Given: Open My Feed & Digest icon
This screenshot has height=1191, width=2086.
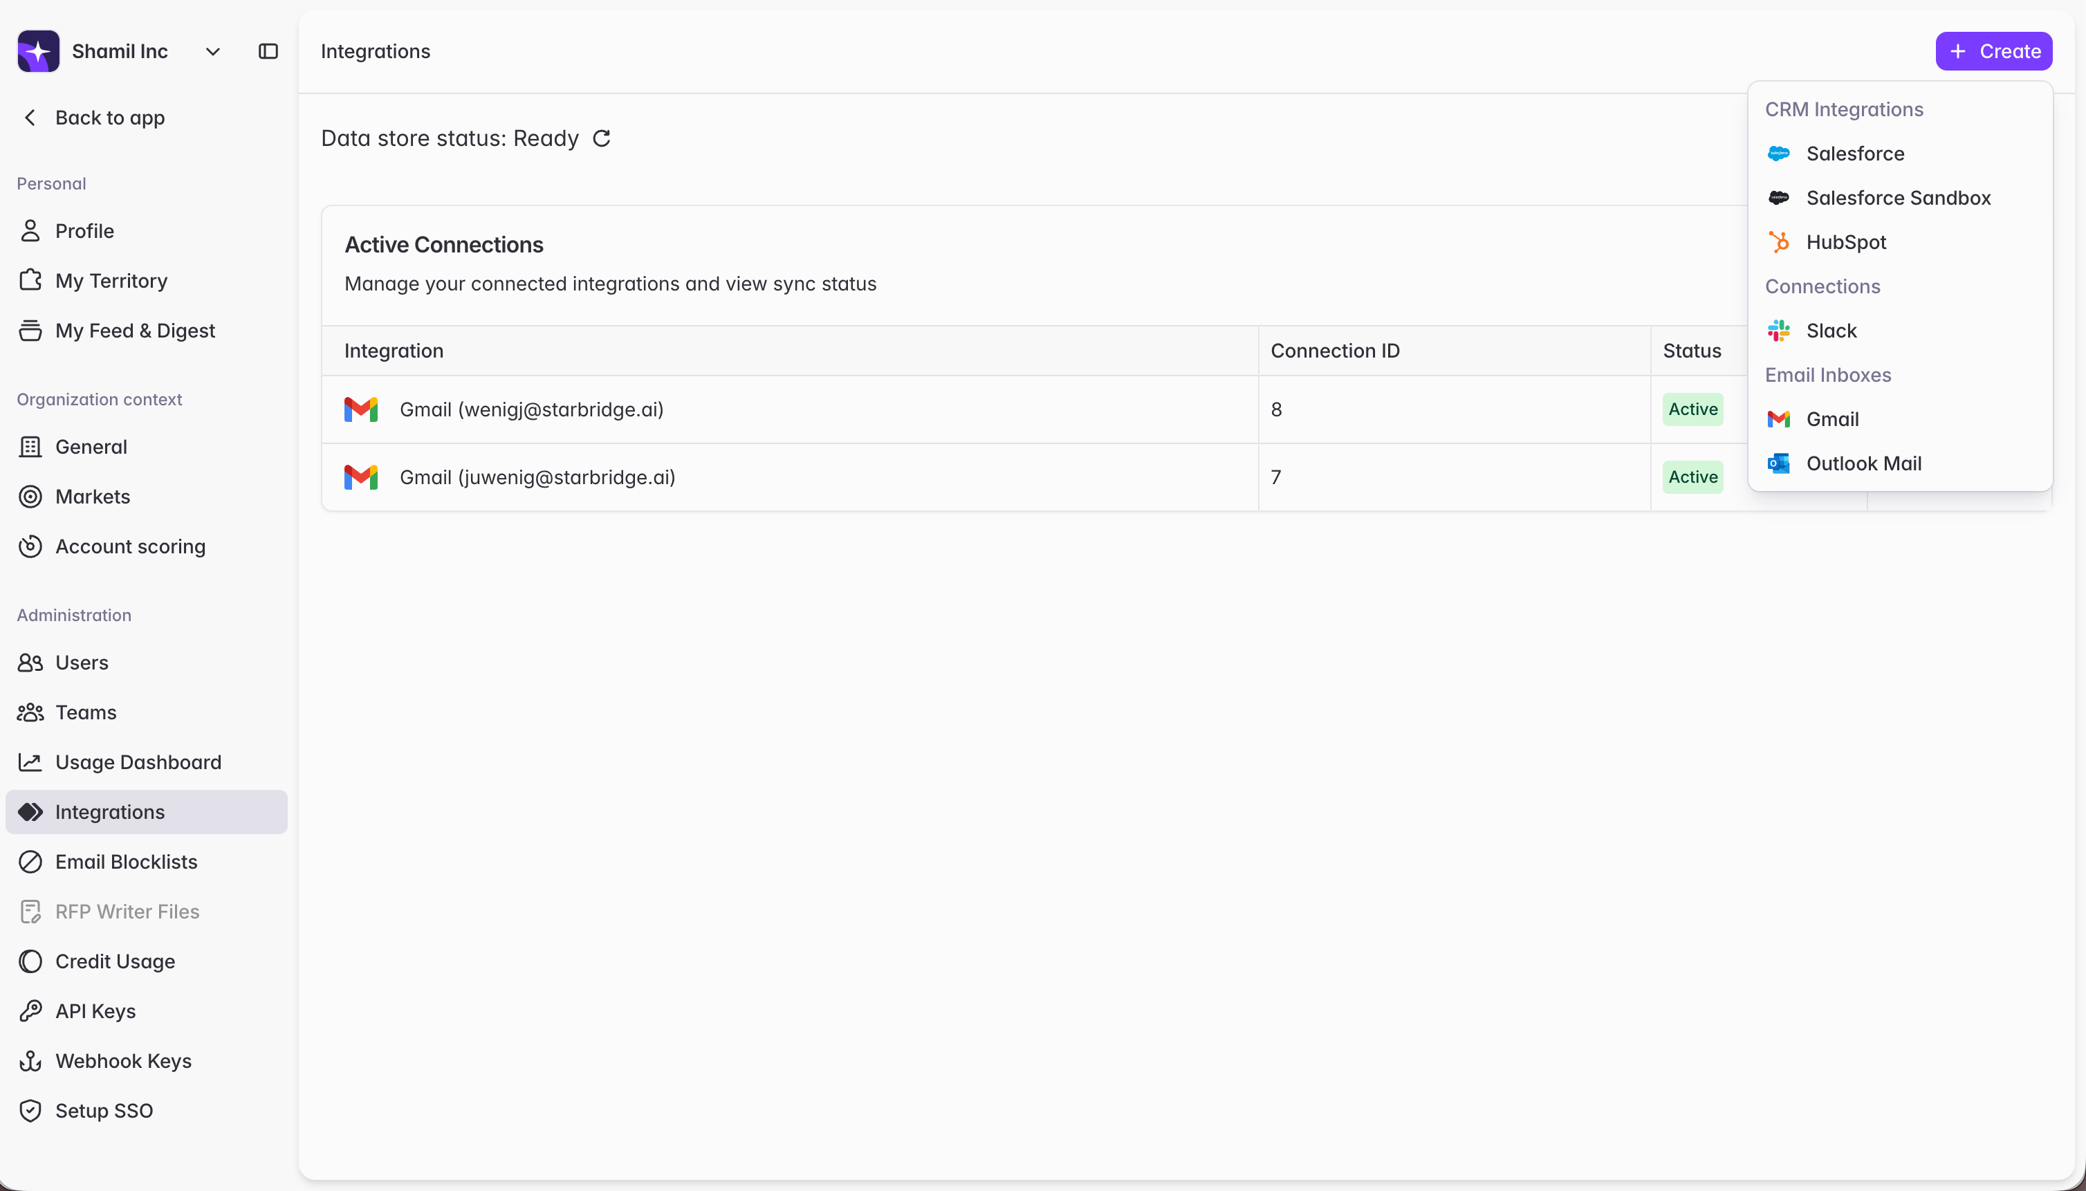Looking at the screenshot, I should click(30, 331).
